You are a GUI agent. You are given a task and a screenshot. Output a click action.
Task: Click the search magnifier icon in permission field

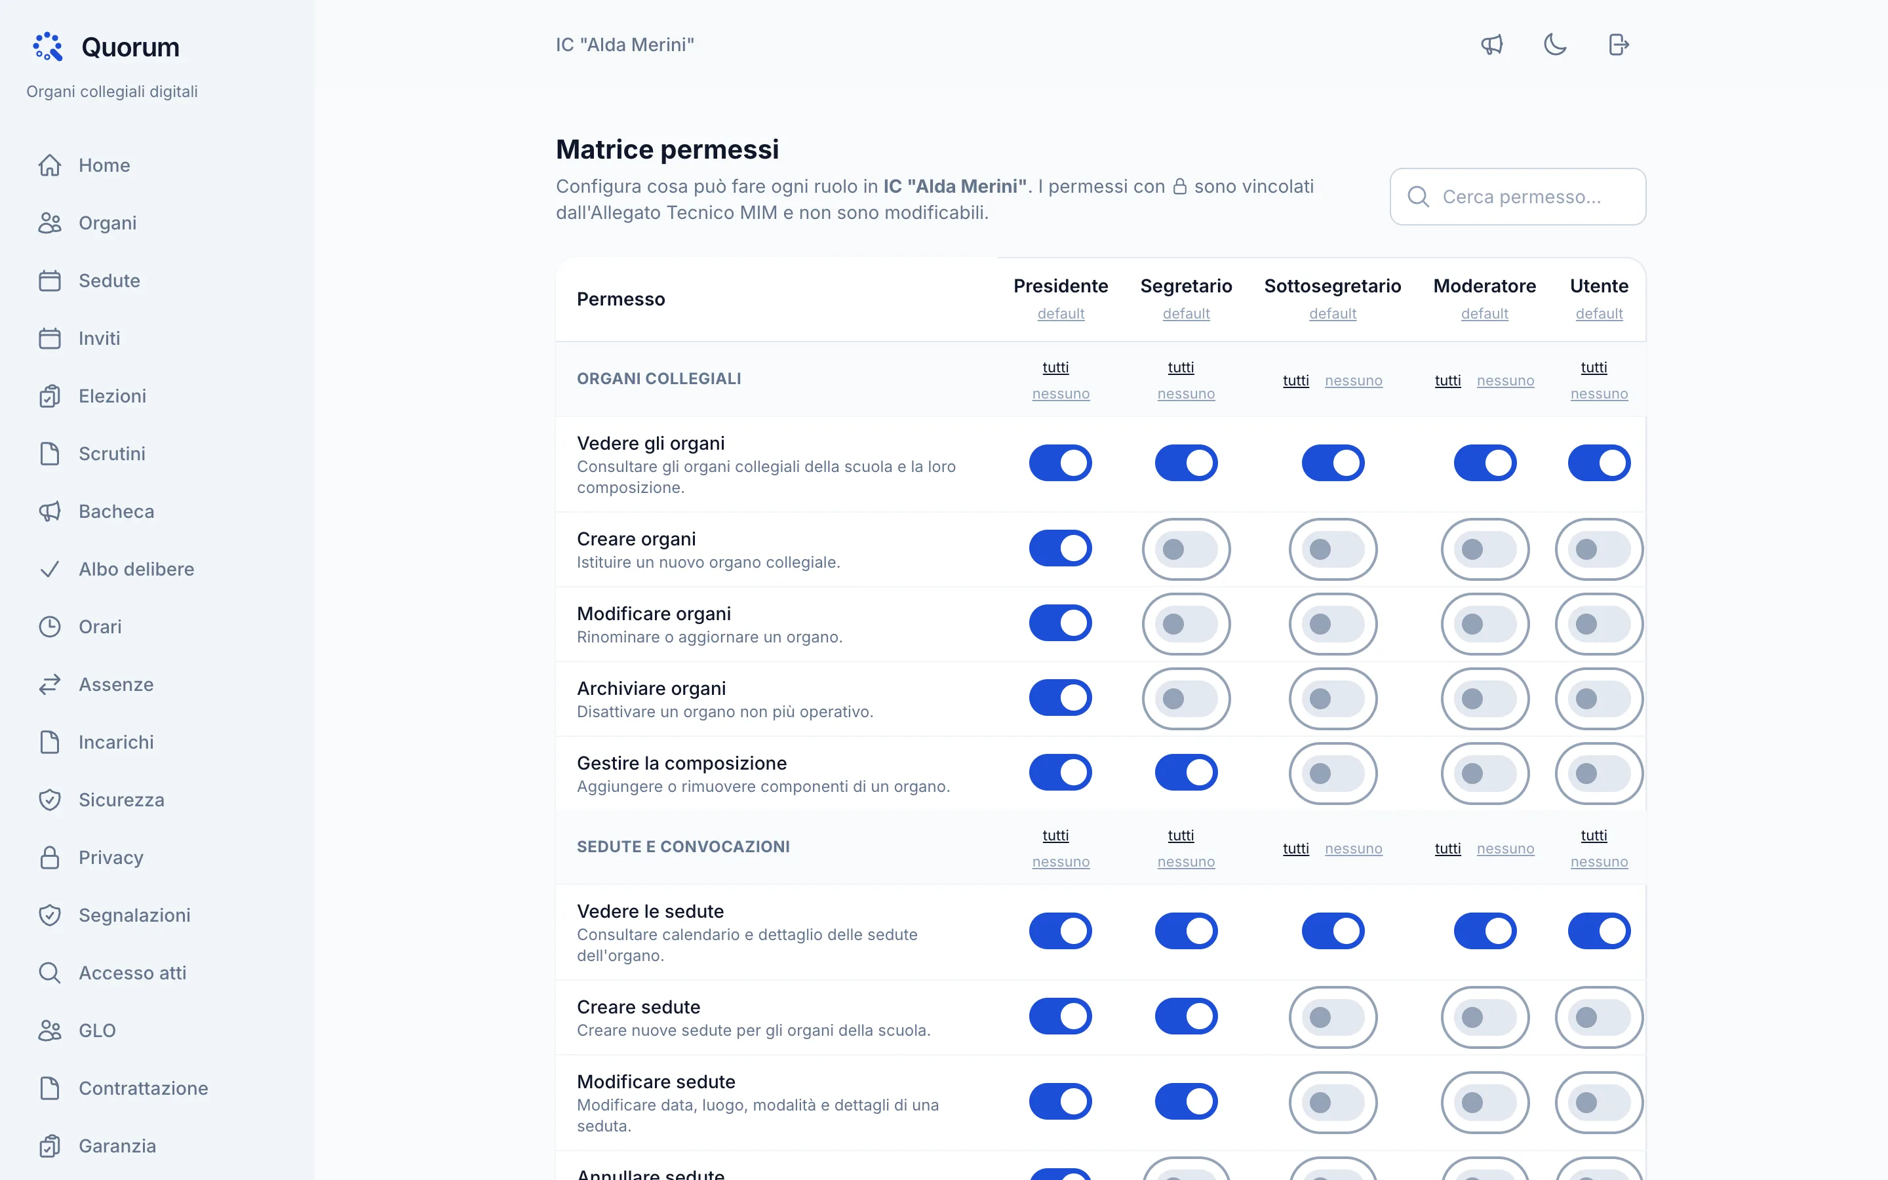pyautogui.click(x=1419, y=197)
